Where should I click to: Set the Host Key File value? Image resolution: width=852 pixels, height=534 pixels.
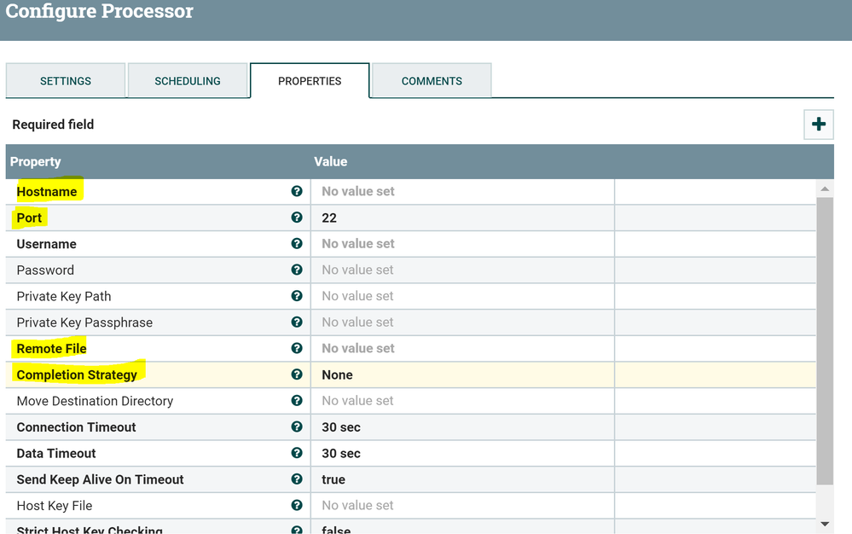(x=462, y=505)
